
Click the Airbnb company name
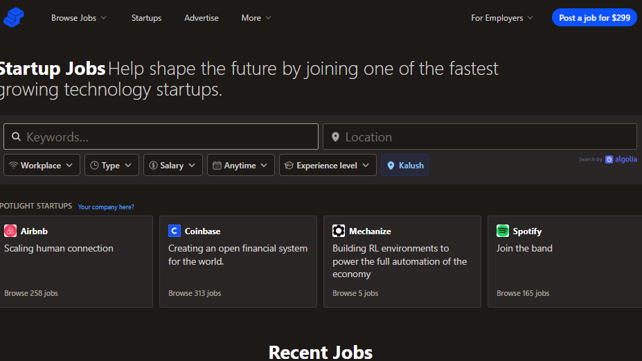coord(34,231)
